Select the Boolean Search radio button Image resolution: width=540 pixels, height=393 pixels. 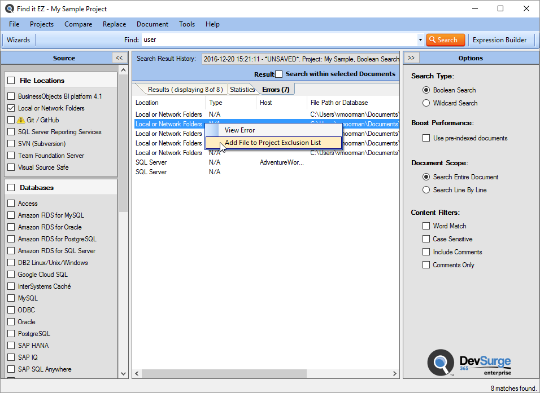pos(426,90)
